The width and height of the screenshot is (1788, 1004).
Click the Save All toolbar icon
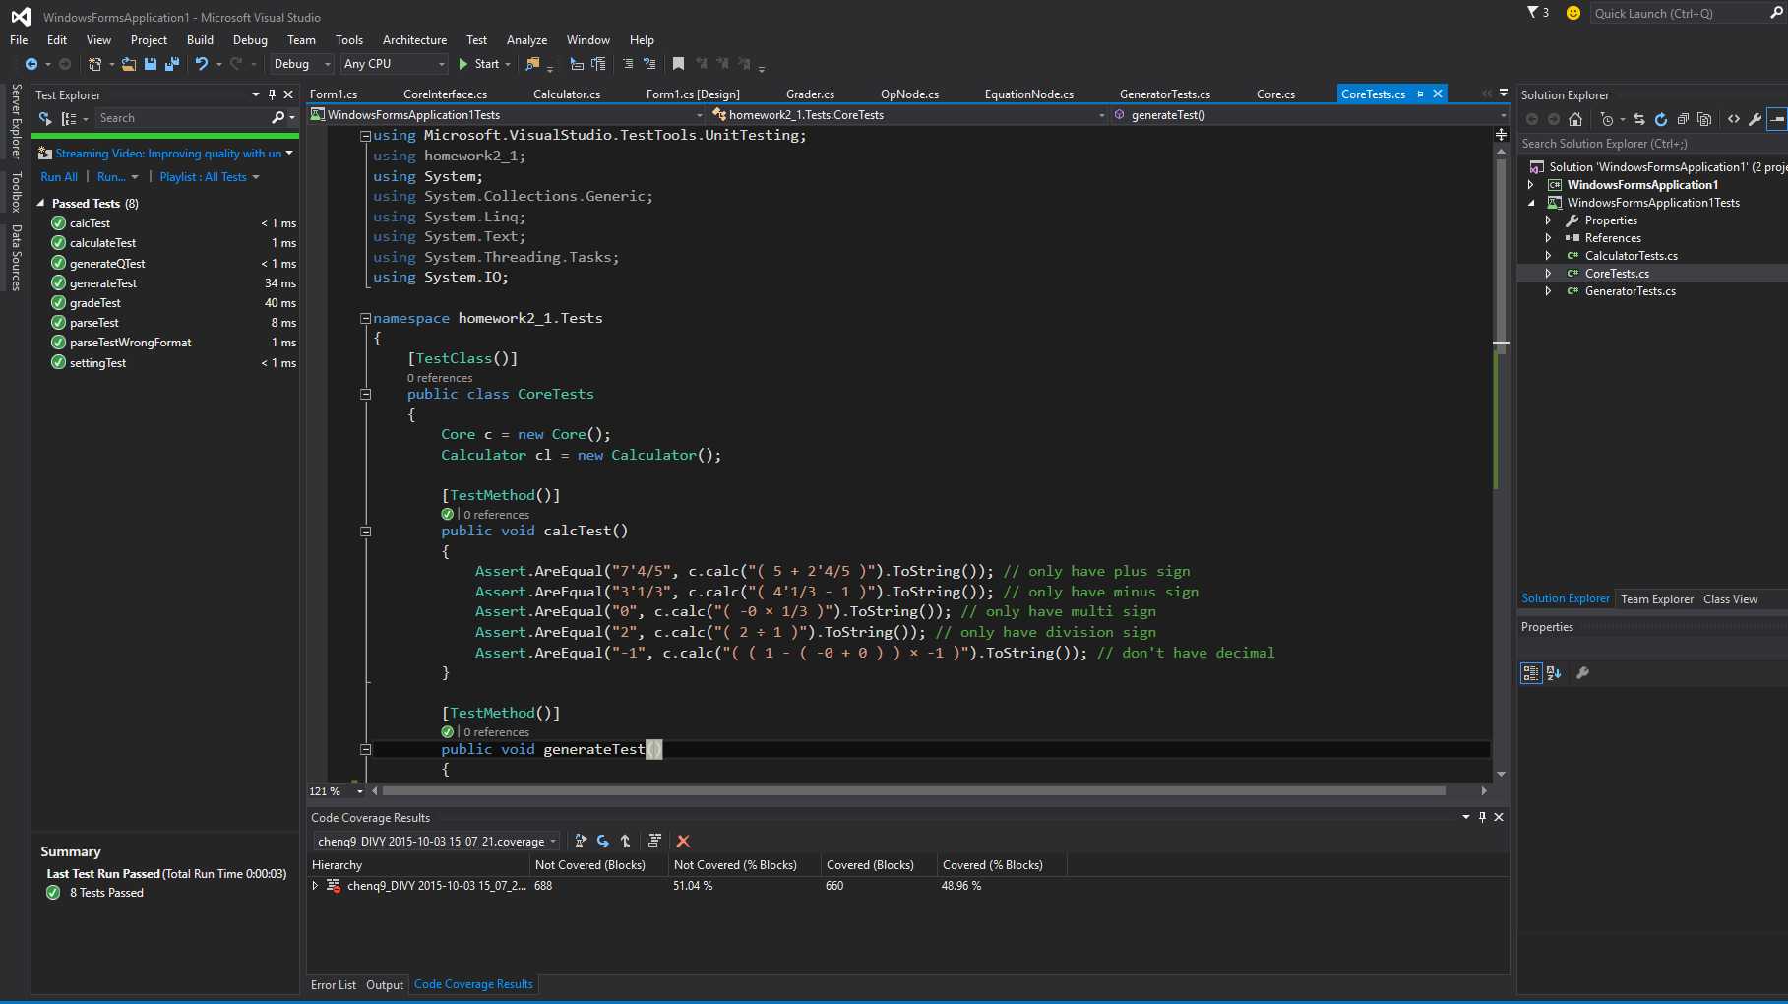click(172, 64)
